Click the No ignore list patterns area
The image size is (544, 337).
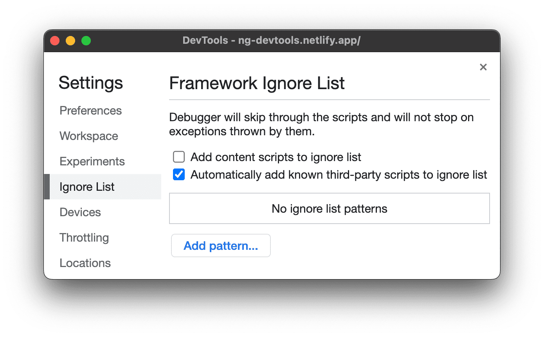pos(329,208)
